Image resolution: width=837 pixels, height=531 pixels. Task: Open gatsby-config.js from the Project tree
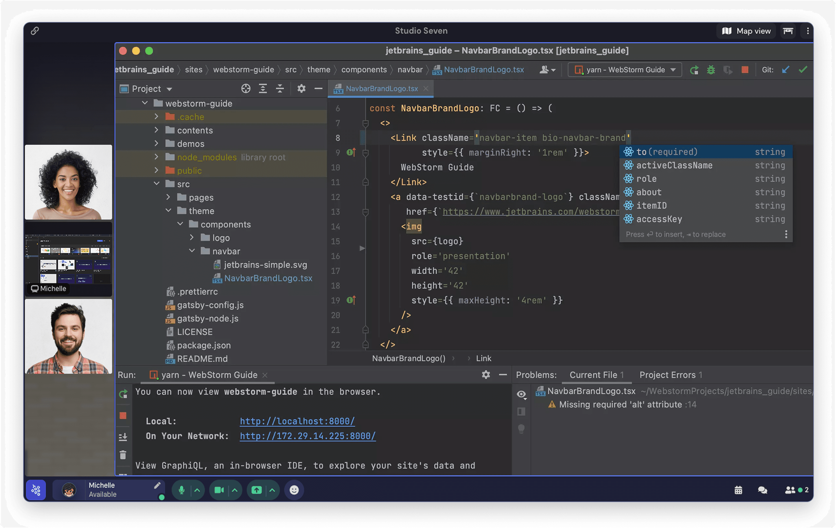205,305
